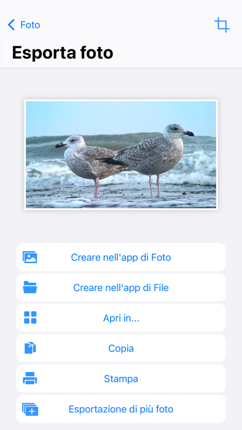Viewport: 242px width, 430px height.
Task: Select the Stampa print option
Action: 121,379
